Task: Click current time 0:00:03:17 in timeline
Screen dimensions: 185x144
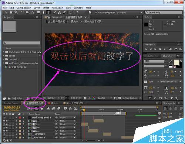Action: (12, 107)
